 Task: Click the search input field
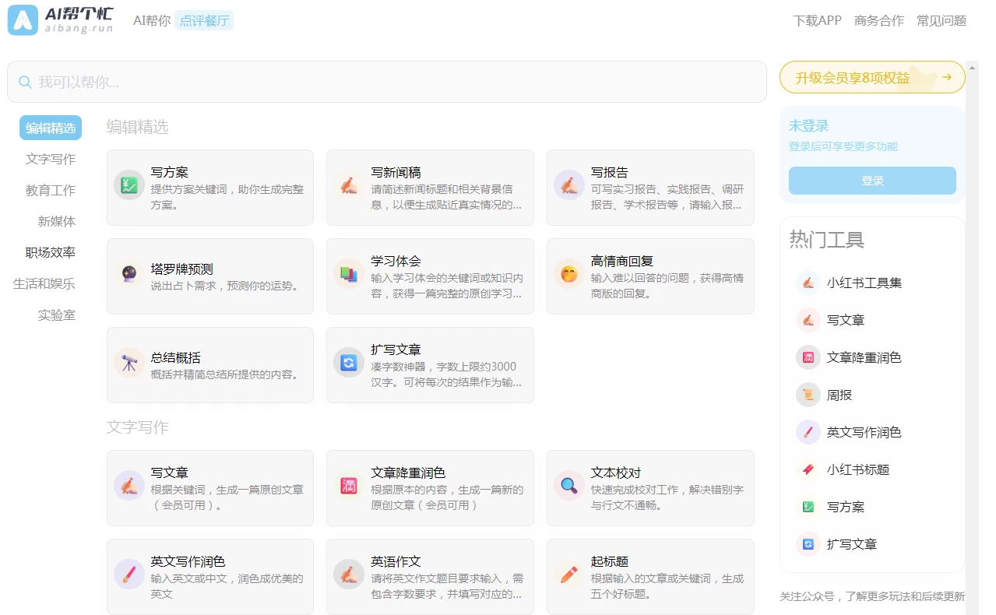(x=387, y=81)
